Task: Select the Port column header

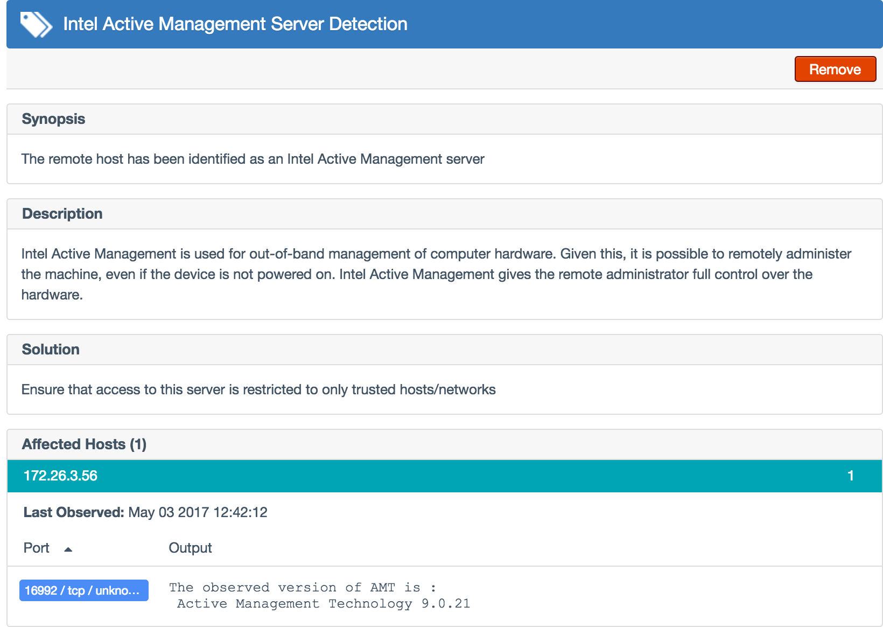Action: [x=37, y=548]
